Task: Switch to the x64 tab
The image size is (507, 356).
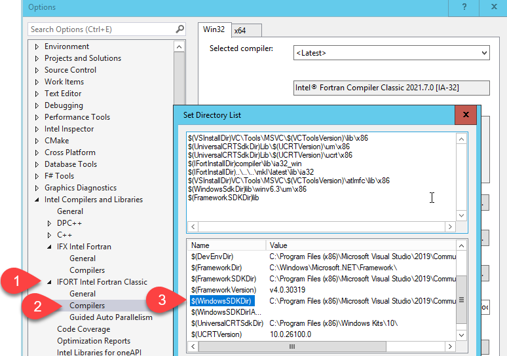Action: (246, 31)
